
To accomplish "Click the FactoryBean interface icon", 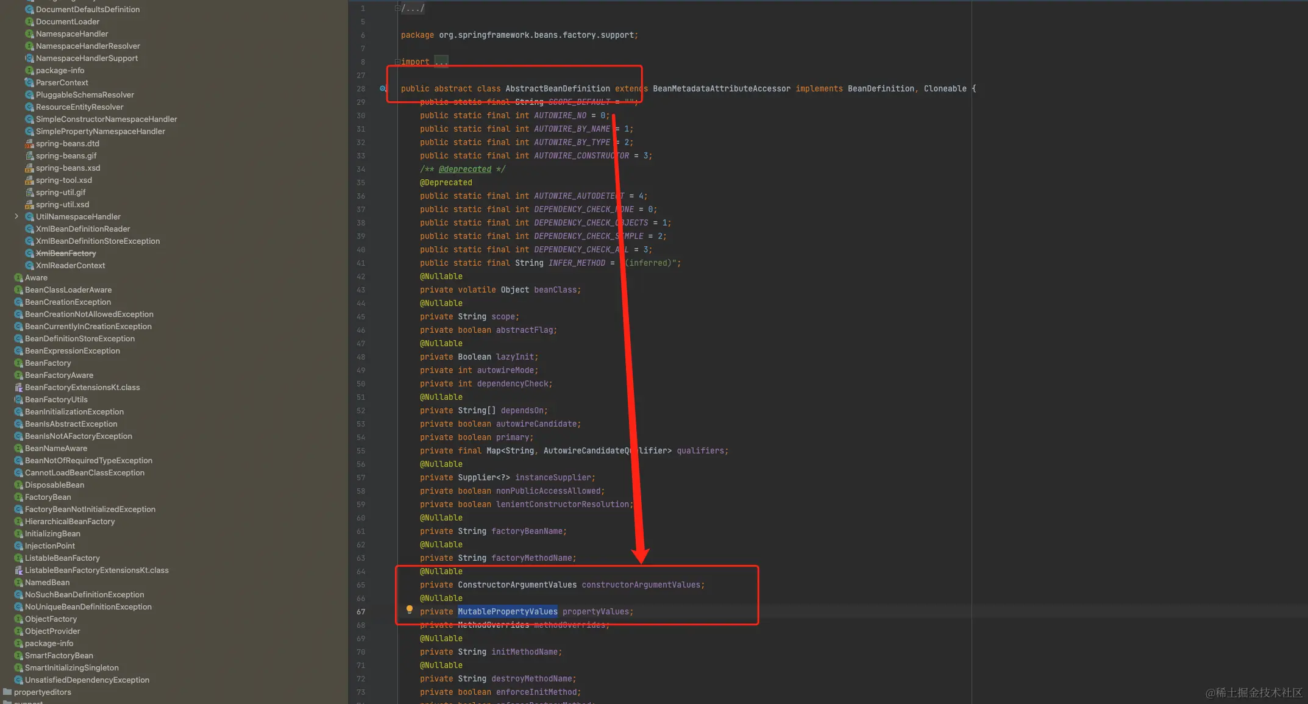I will pyautogui.click(x=18, y=497).
